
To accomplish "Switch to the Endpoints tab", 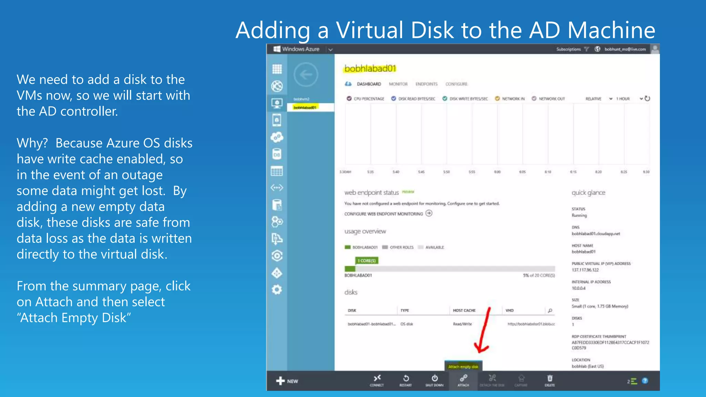I will tap(426, 84).
